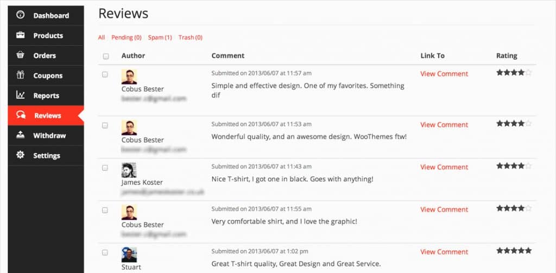Click the five-star rating on Stuart's review
The width and height of the screenshot is (556, 273).
click(514, 251)
